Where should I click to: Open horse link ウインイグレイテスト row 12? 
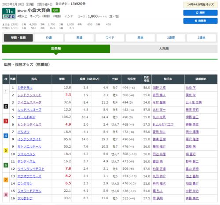(x=31, y=169)
